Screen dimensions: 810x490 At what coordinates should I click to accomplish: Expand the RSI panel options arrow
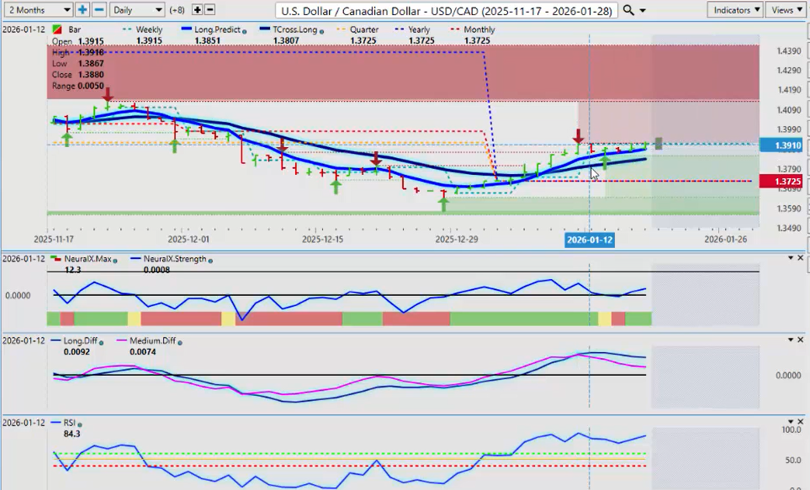point(788,421)
